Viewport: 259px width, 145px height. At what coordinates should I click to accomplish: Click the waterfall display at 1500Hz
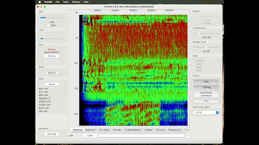[133, 70]
